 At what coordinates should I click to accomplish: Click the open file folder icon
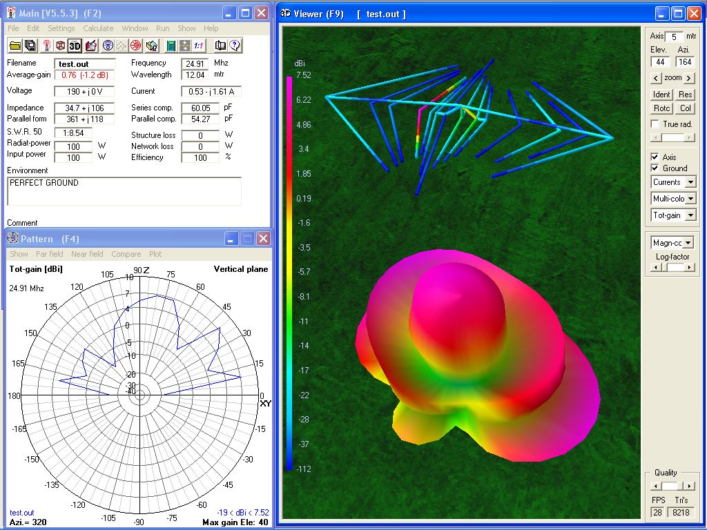[x=15, y=46]
